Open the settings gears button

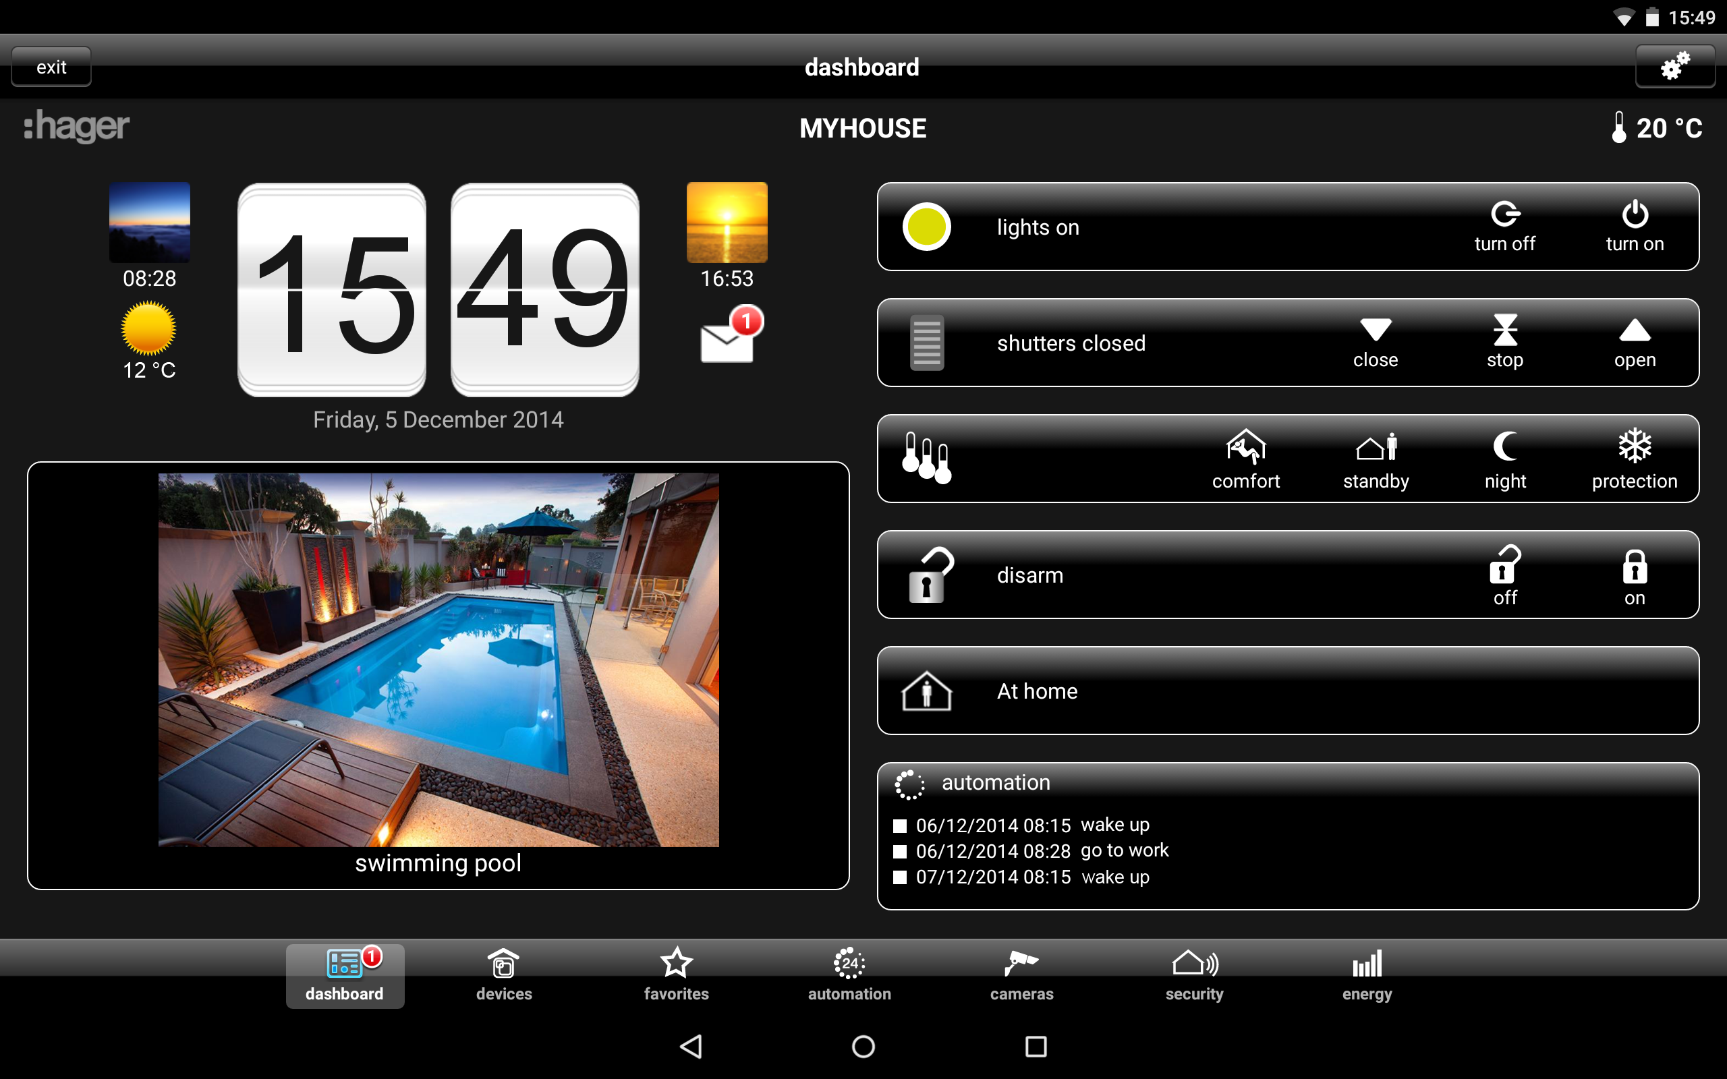[x=1674, y=66]
